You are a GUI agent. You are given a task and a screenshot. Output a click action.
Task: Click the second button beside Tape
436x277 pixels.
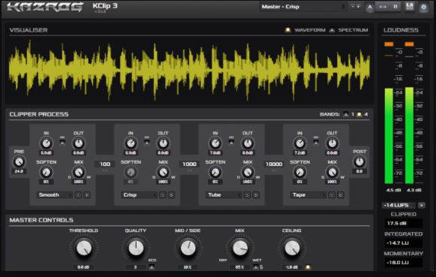[x=341, y=195]
